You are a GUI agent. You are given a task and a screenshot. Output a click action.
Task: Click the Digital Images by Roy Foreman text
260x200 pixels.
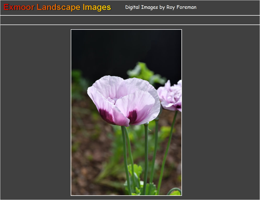coord(161,7)
